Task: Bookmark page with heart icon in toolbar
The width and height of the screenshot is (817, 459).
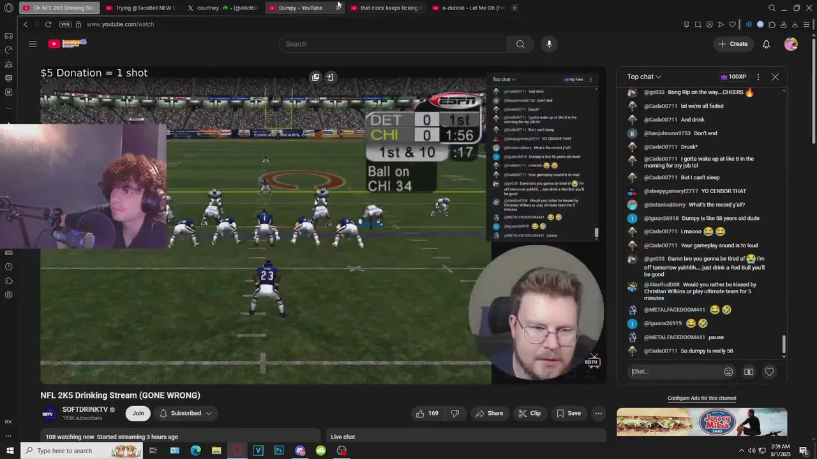Action: 732,24
